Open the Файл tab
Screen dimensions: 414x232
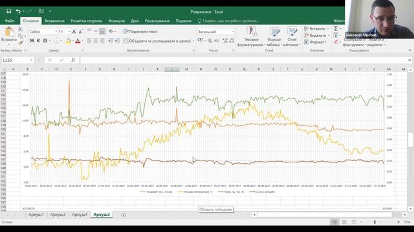point(10,21)
